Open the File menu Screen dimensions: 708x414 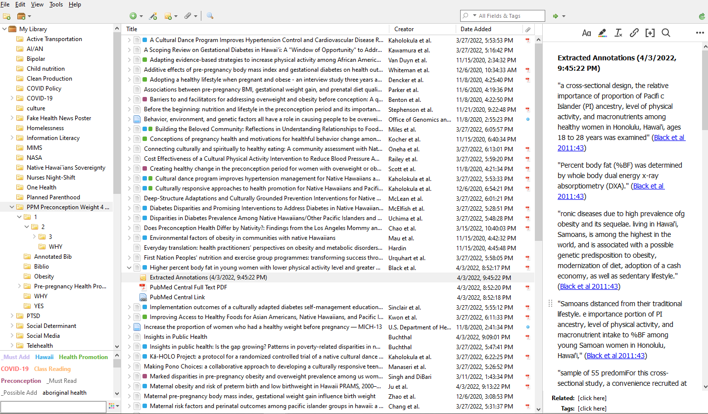[x=5, y=4]
